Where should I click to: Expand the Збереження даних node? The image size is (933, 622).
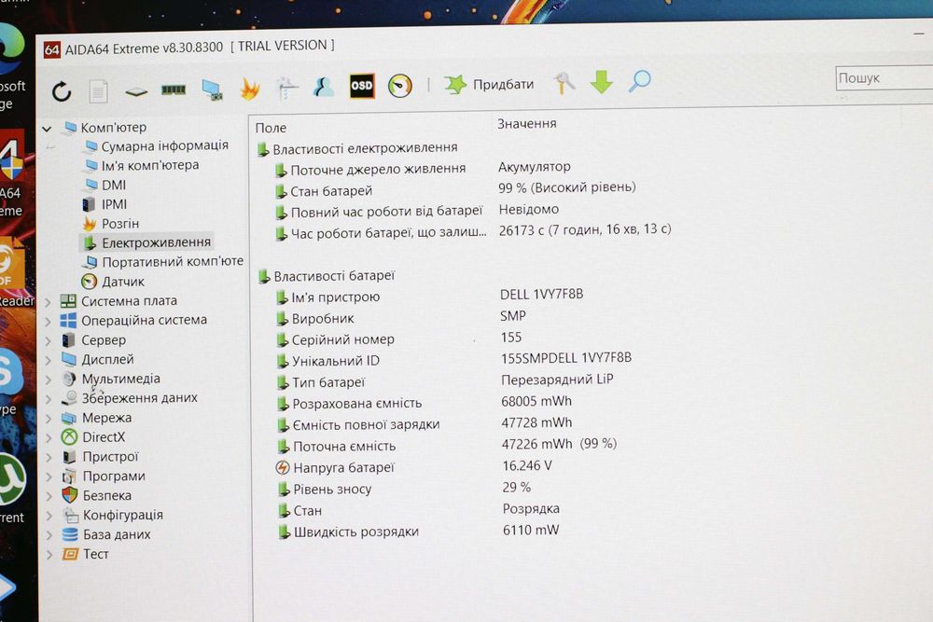click(x=49, y=400)
